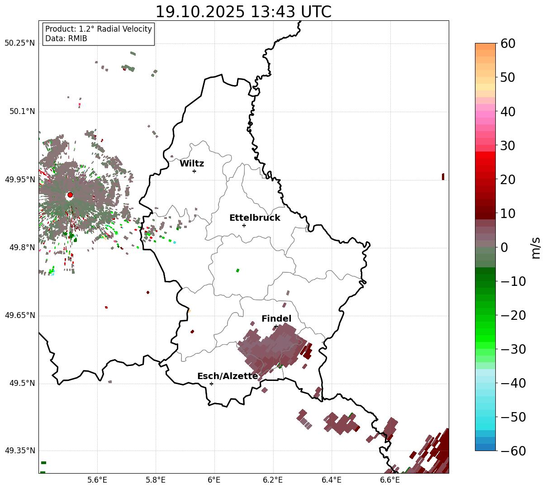Click the 49.95°N latitude label
The image size is (546, 489).
tap(19, 180)
